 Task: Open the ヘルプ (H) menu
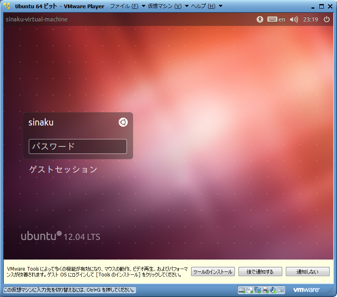tap(203, 6)
